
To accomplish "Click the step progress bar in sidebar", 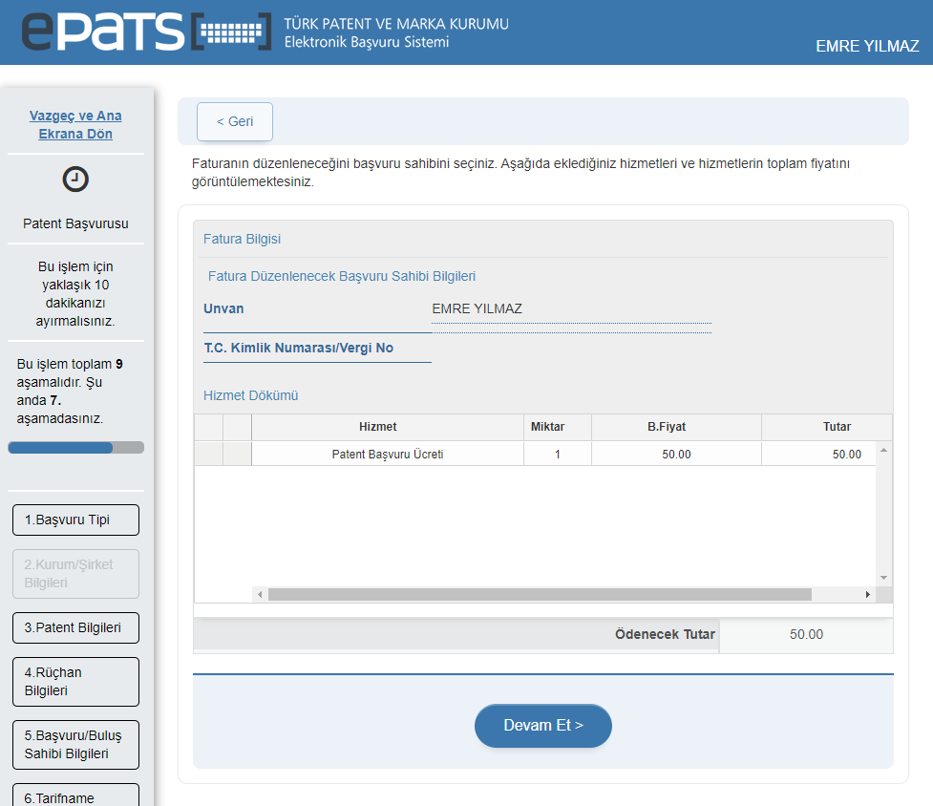I will tap(75, 447).
